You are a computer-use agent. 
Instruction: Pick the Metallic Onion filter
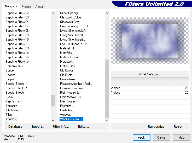coord(70,57)
